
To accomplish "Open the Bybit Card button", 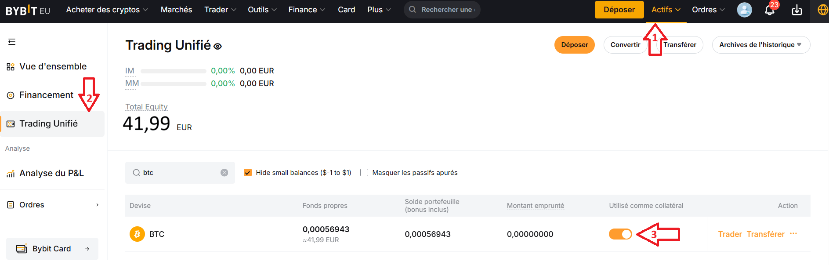I will click(52, 249).
